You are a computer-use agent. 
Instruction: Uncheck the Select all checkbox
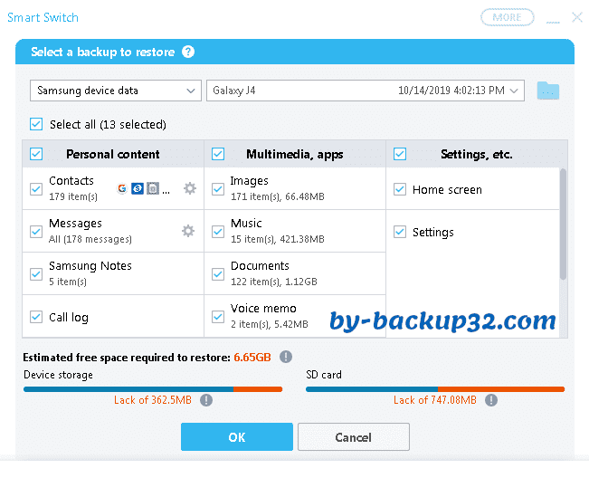[x=36, y=124]
